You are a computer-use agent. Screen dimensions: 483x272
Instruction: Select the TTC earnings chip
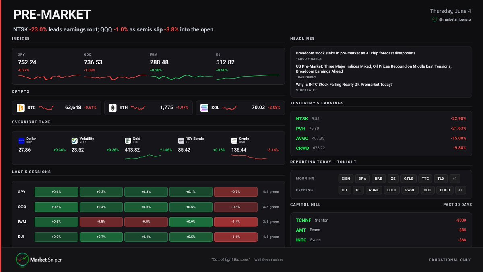(x=425, y=179)
